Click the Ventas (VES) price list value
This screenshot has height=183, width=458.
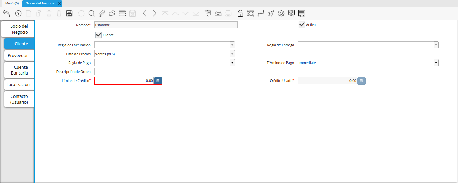(x=105, y=54)
